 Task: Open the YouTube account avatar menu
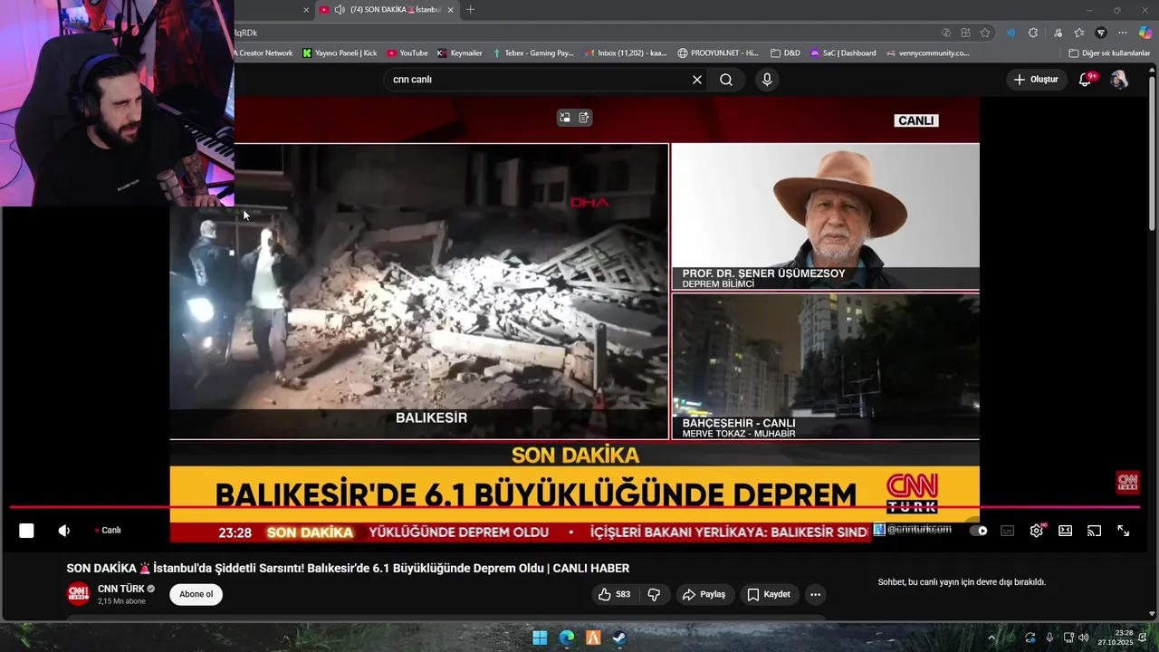[x=1119, y=80]
